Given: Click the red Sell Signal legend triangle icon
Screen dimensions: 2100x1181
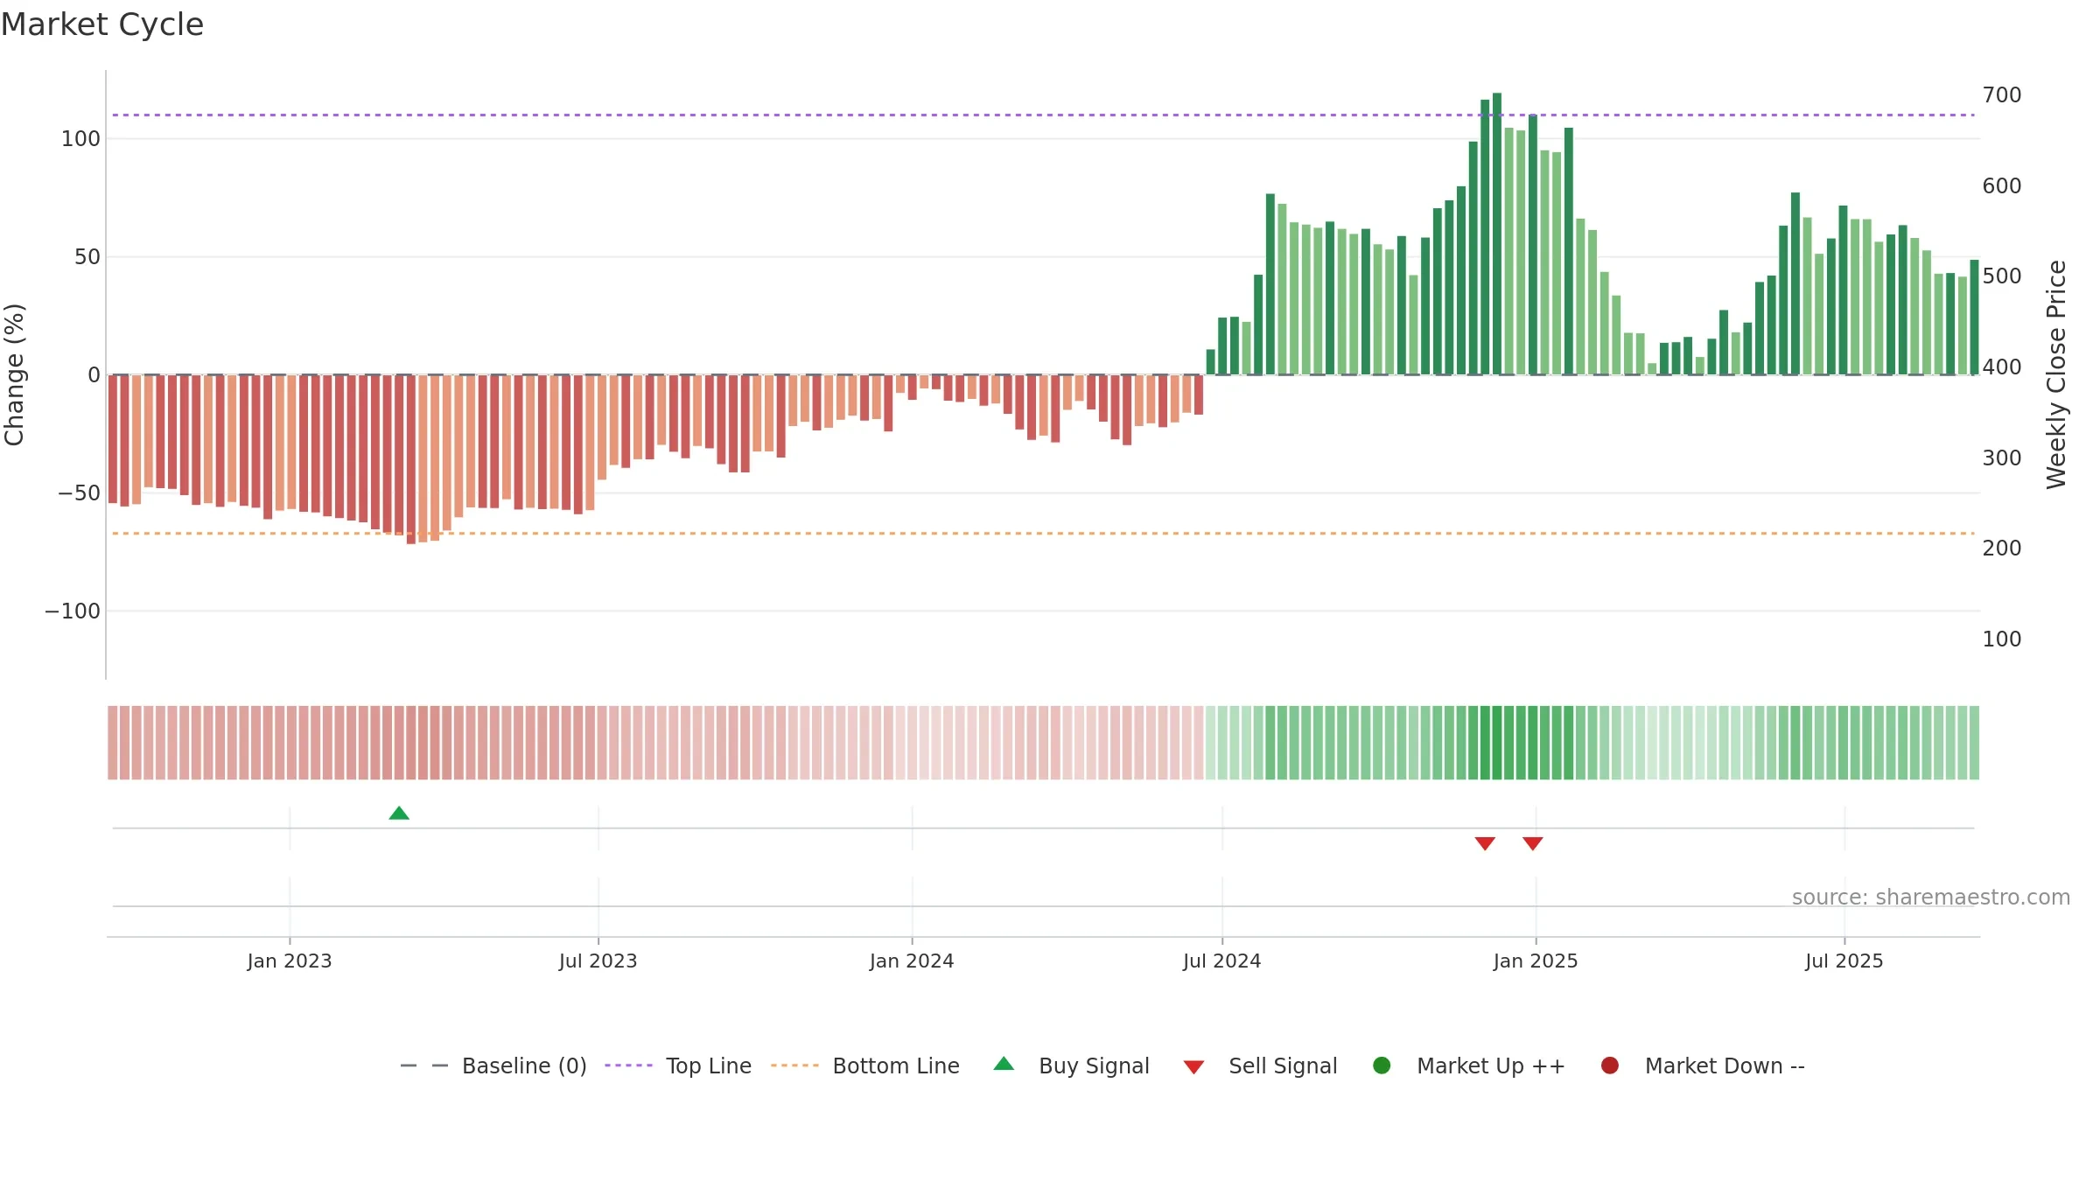Looking at the screenshot, I should (1193, 1067).
